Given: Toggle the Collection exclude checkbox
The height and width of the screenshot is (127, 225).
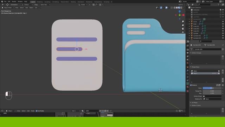Looking at the screenshot, I should click(220, 10).
